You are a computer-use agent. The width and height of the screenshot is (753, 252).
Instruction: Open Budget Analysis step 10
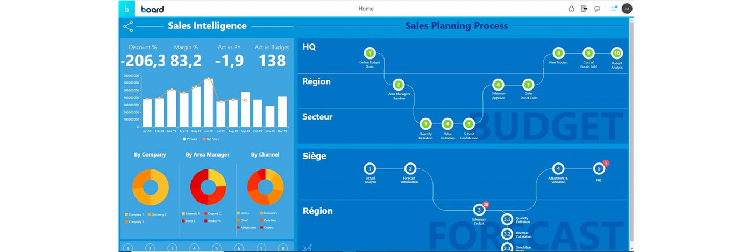coord(617,53)
